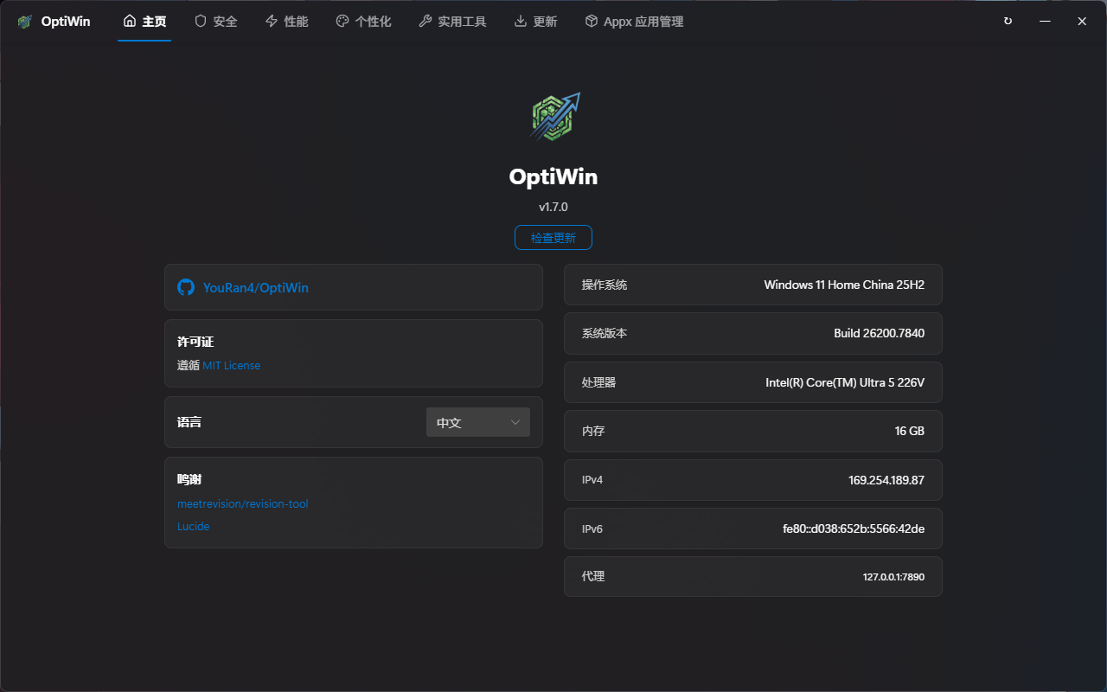Viewport: 1107px width, 692px height.
Task: Click the palette icon beside 个性化
Action: point(342,21)
